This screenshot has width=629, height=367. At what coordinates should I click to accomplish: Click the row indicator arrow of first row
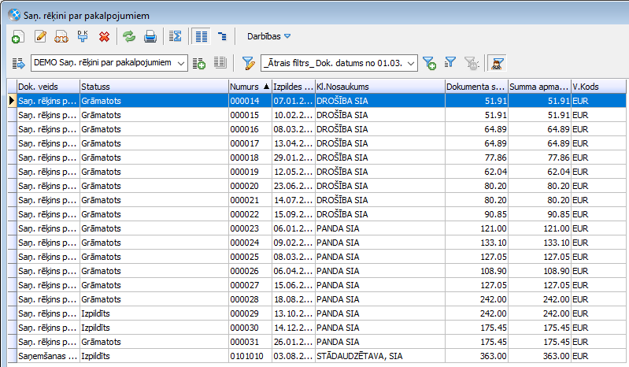point(12,101)
